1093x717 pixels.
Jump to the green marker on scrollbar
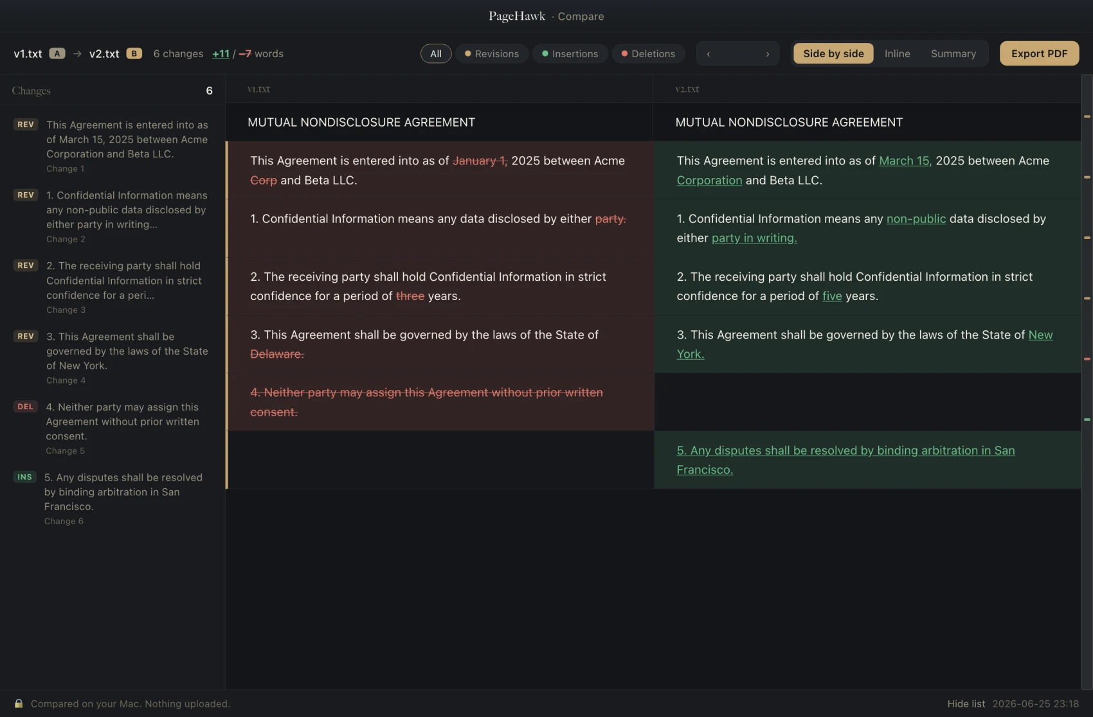(x=1087, y=420)
